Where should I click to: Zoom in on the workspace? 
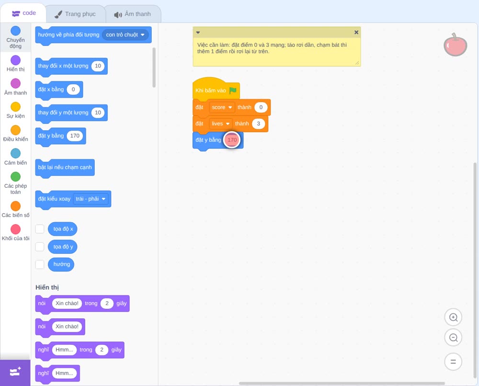click(453, 318)
